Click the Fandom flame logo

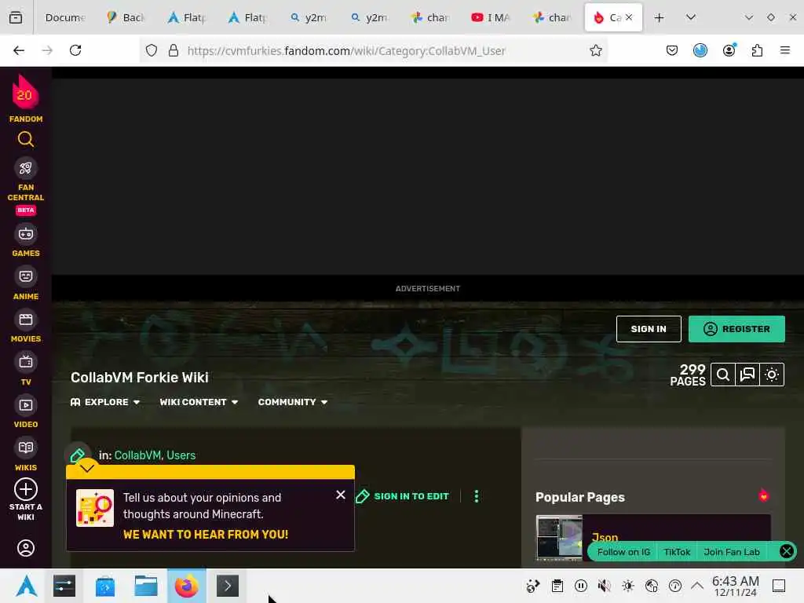(x=25, y=93)
